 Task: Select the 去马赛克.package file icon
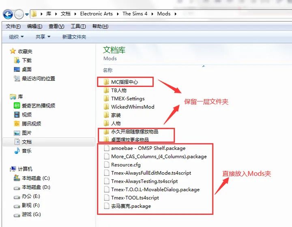pos(107,206)
